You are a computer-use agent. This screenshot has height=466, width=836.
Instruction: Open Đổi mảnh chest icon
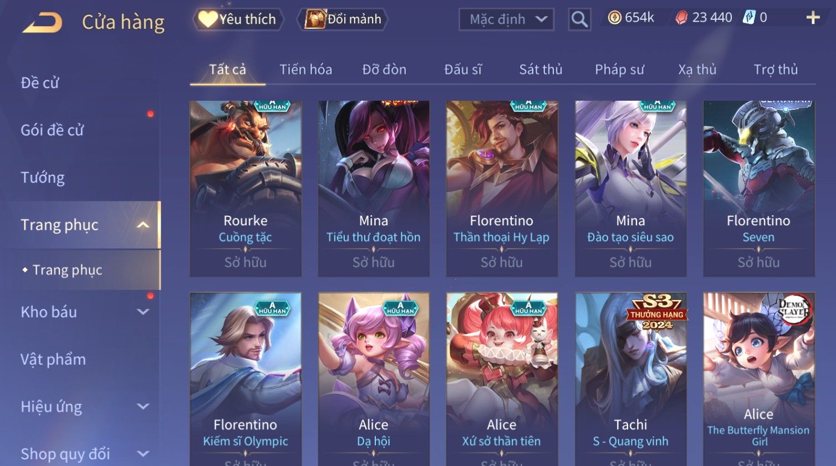(x=315, y=19)
